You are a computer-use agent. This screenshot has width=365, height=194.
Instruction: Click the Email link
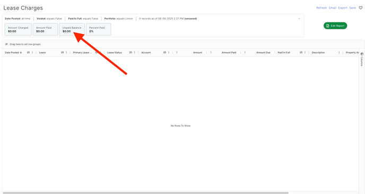coord(333,8)
